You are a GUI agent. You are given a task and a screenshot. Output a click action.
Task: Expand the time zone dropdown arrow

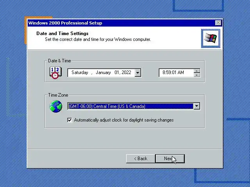pos(197,106)
